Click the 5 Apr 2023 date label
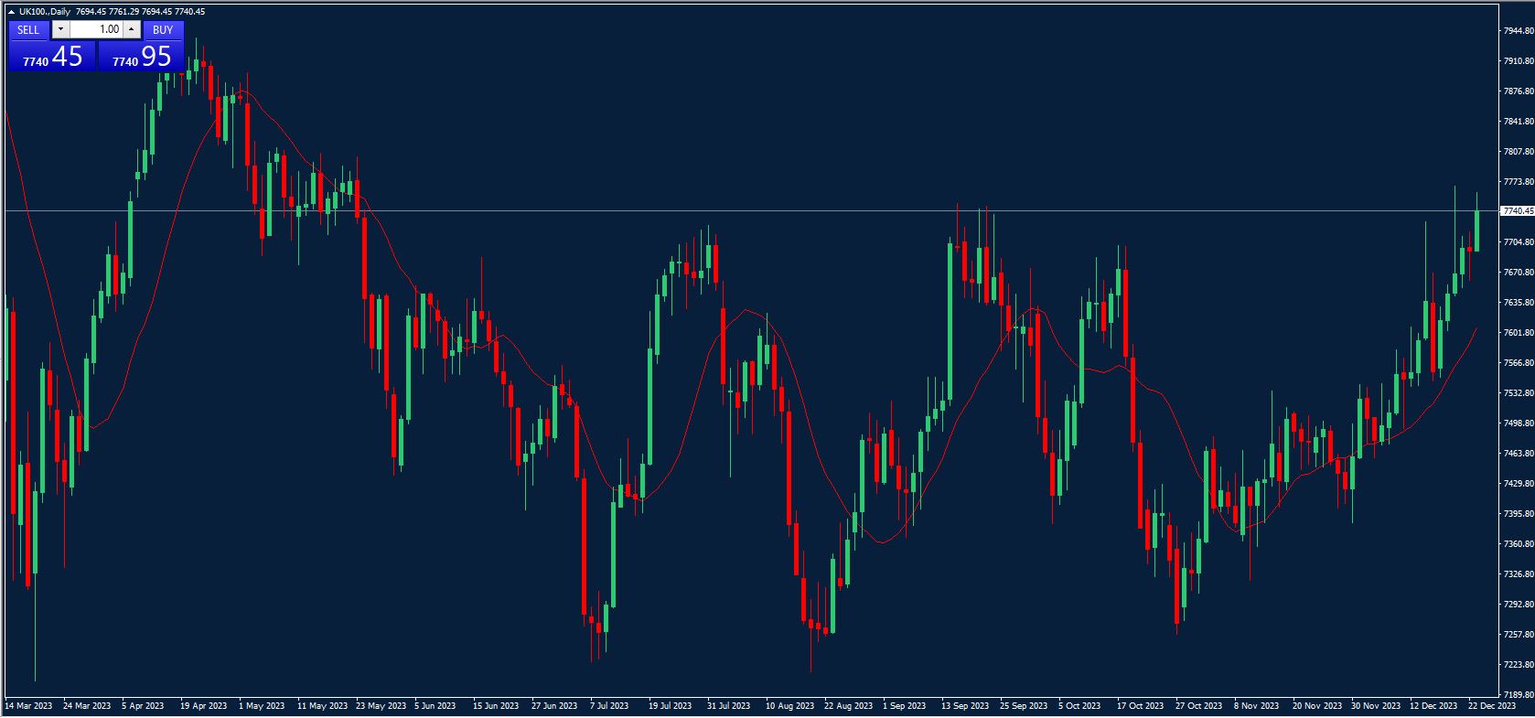Image resolution: width=1535 pixels, height=718 pixels. click(x=143, y=706)
